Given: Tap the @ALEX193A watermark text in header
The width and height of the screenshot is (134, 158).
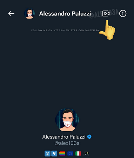Looking at the screenshot, I should point(104,14).
